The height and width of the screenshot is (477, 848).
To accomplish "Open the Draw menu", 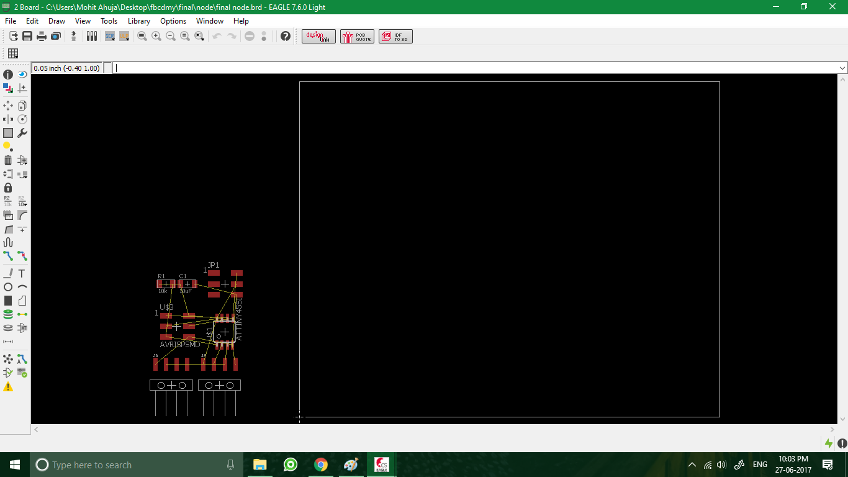I will 57,21.
